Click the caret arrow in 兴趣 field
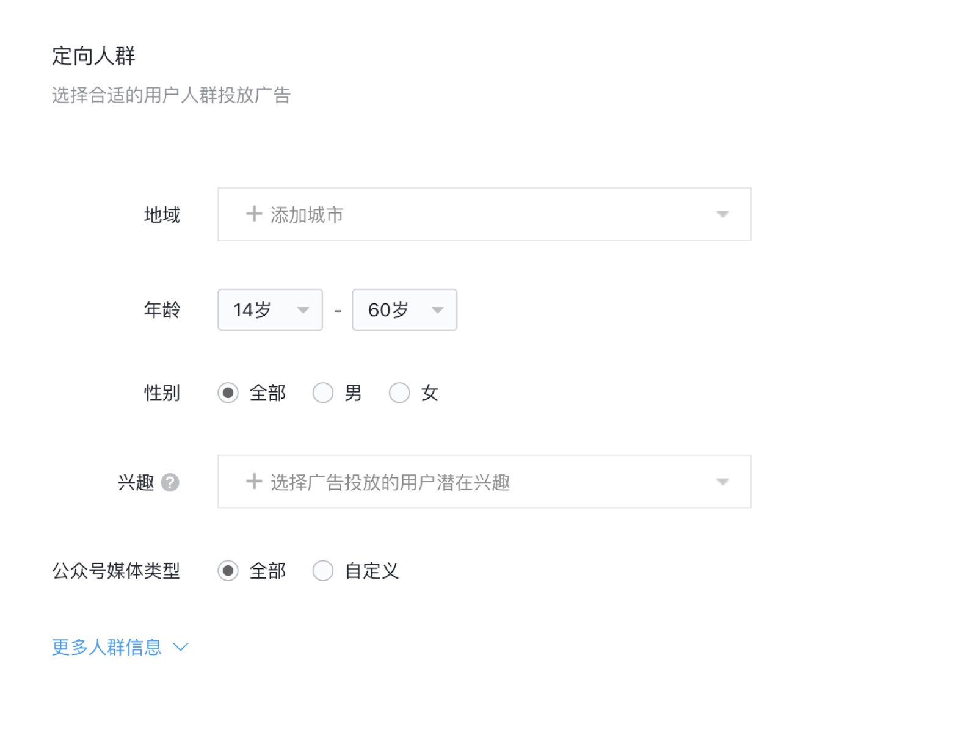This screenshot has width=977, height=738. (x=722, y=482)
